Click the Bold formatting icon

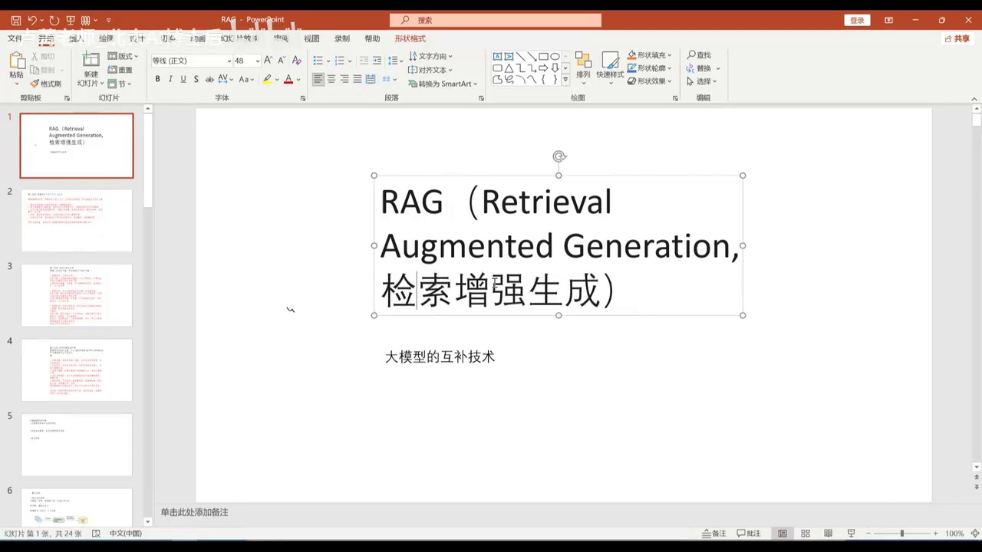158,79
